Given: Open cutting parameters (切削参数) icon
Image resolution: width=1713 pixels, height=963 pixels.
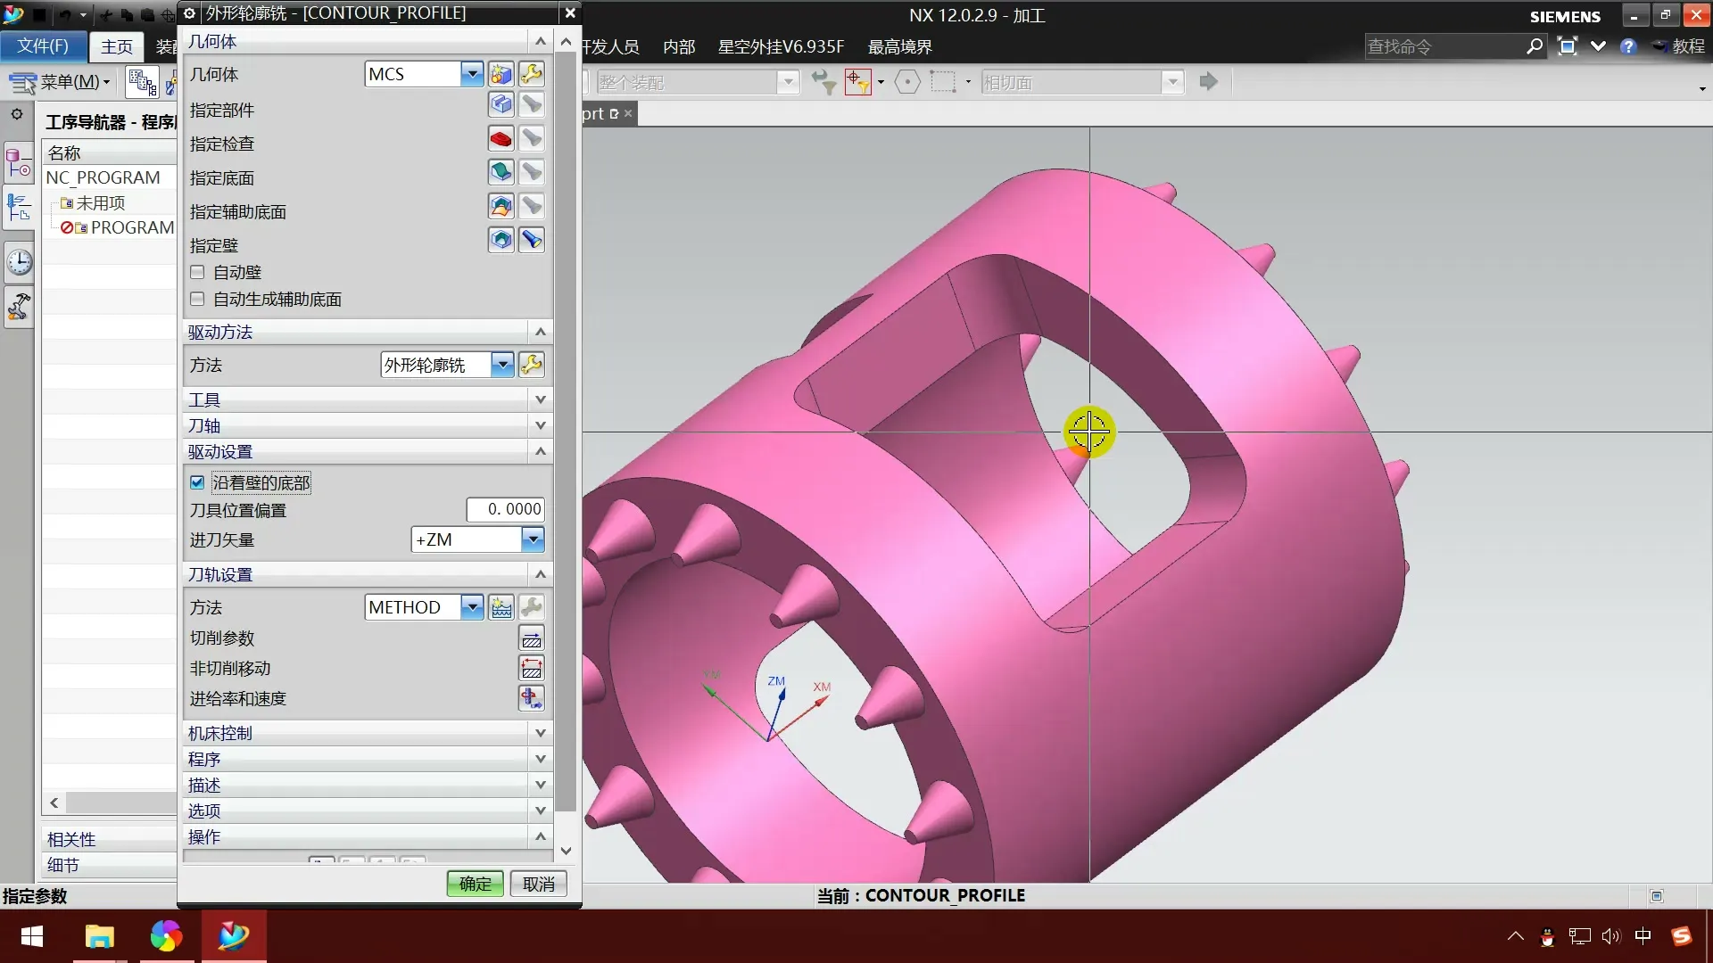Looking at the screenshot, I should click(x=532, y=638).
